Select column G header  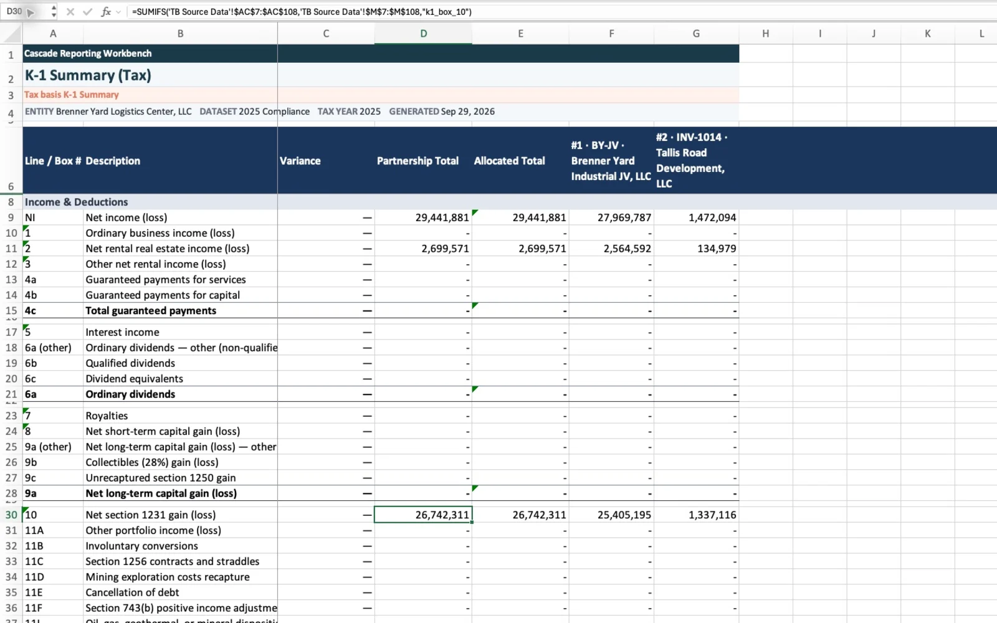[x=696, y=34]
